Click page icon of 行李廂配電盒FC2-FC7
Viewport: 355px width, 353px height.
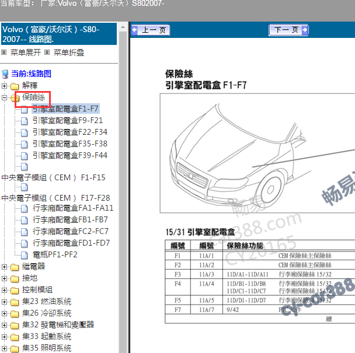[x=25, y=232]
